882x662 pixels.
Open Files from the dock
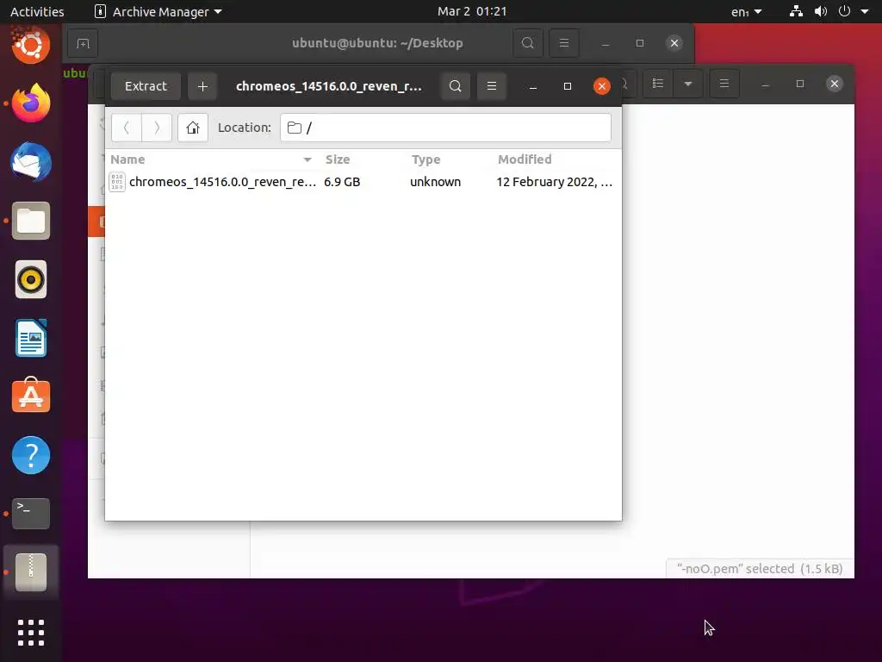pyautogui.click(x=31, y=221)
